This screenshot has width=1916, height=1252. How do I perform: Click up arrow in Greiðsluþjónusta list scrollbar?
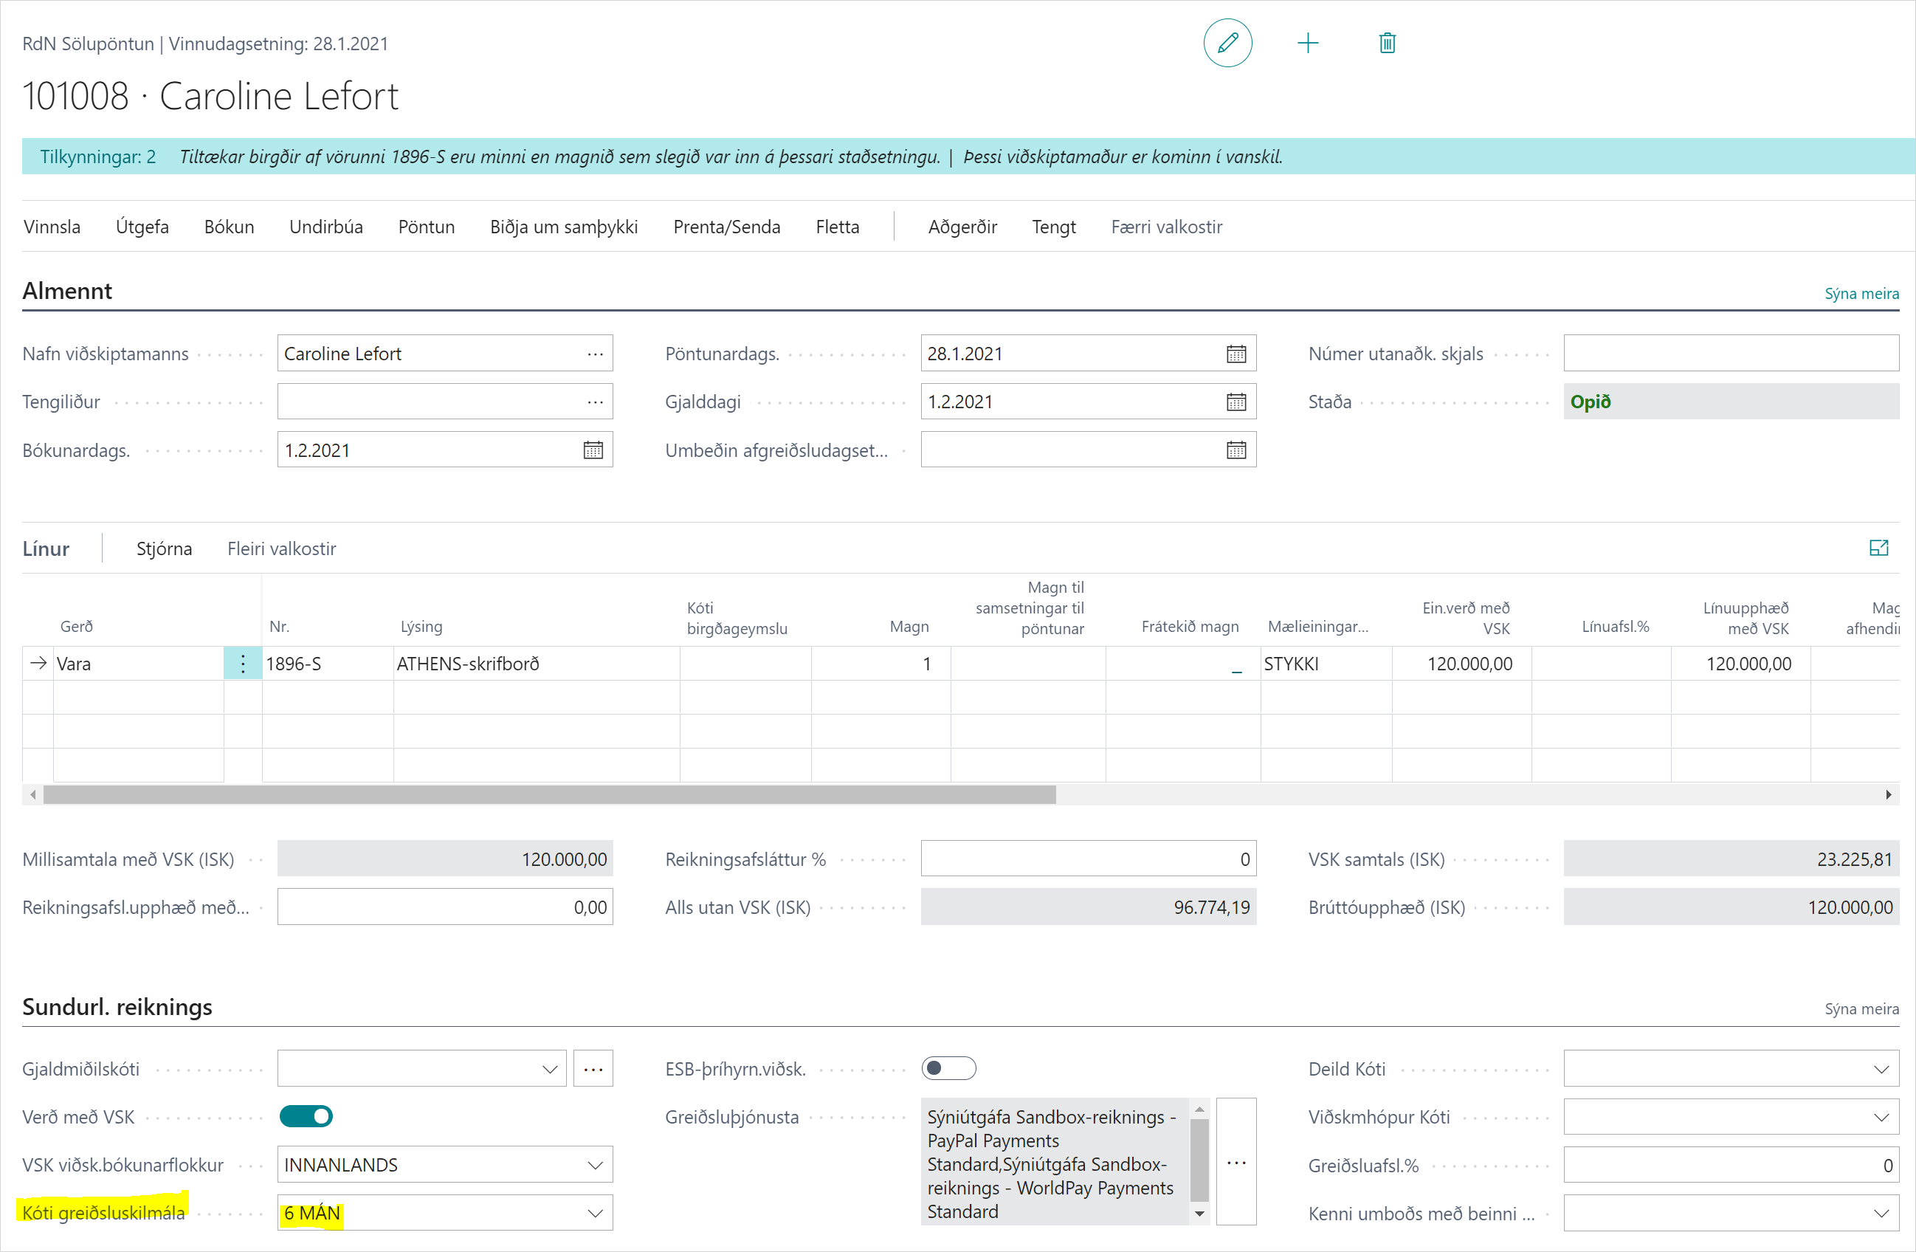click(1199, 1110)
